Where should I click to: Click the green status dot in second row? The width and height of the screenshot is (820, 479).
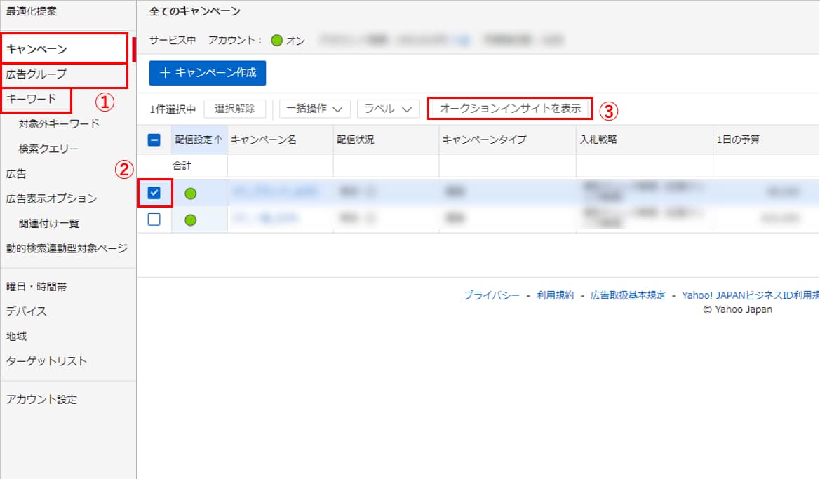pos(190,220)
